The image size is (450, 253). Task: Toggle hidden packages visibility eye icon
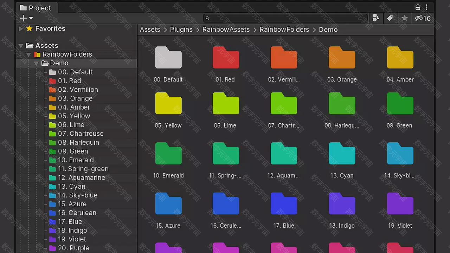click(x=423, y=18)
